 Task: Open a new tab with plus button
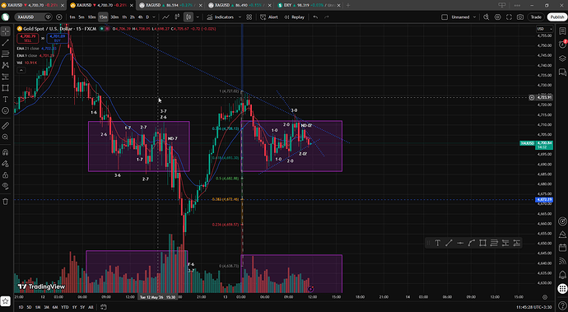click(x=348, y=5)
